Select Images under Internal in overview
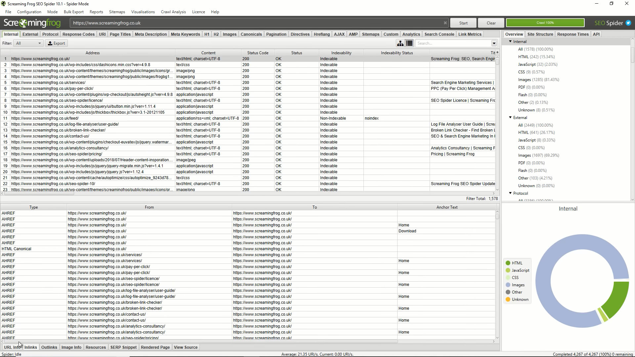The width and height of the screenshot is (635, 357). 524,80
